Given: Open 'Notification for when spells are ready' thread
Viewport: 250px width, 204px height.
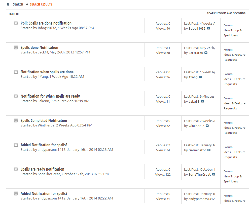Looking at the screenshot, I should [50, 96].
